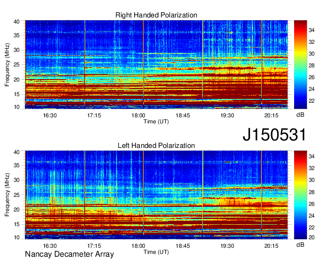Click the 28 dB label on top color bar

pos(312,65)
